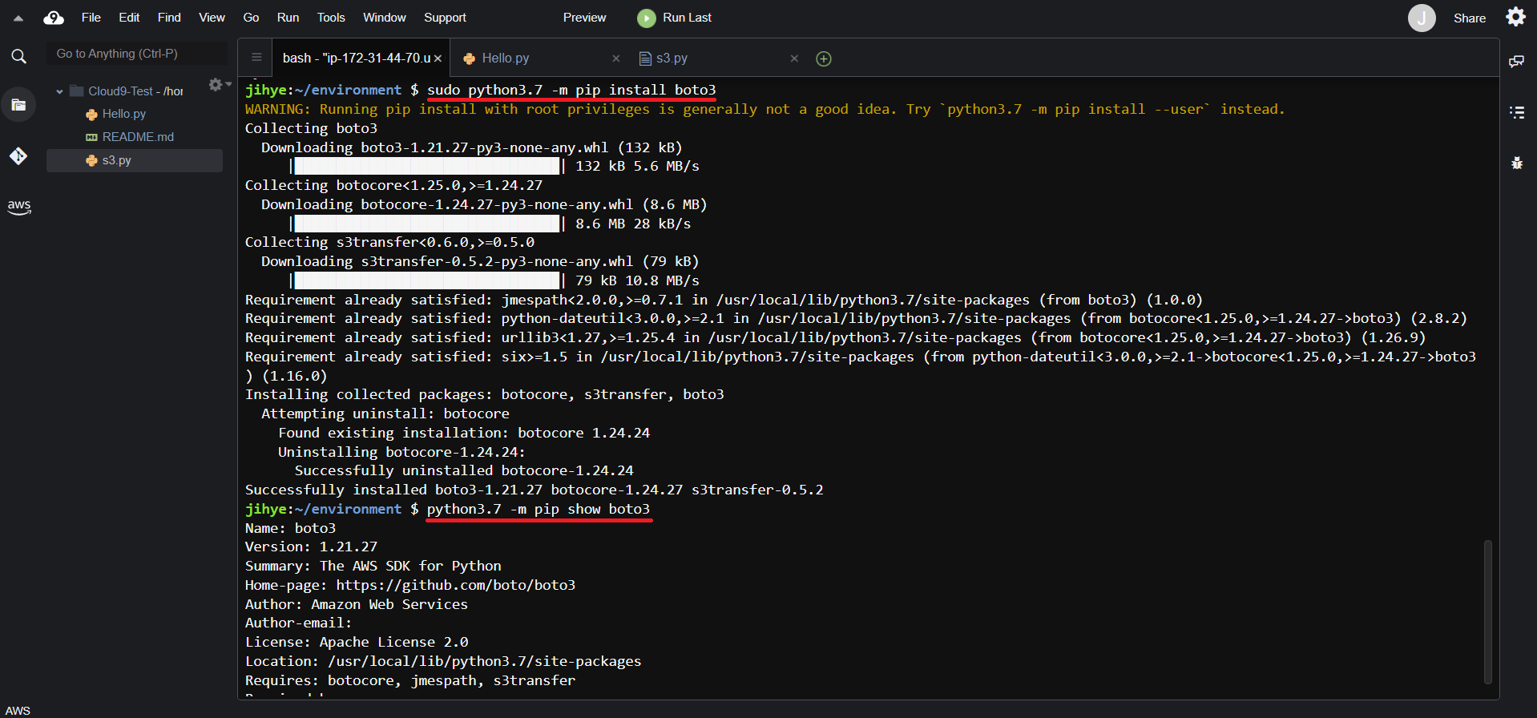
Task: Open the Outline panel icon
Action: [x=1517, y=112]
